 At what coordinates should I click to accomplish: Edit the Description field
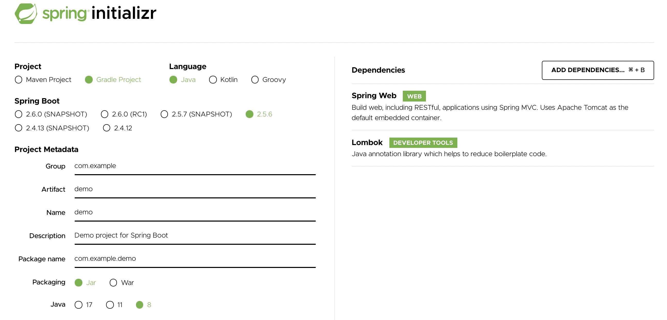click(x=195, y=235)
